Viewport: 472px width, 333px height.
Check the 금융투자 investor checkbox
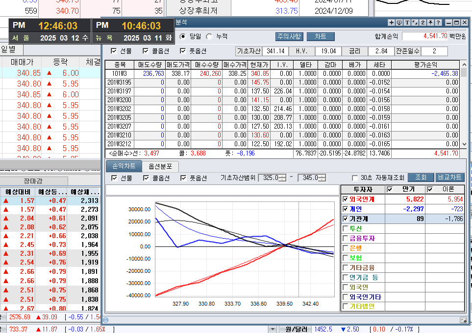tap(346, 238)
